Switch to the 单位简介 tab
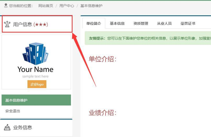 [94, 24]
